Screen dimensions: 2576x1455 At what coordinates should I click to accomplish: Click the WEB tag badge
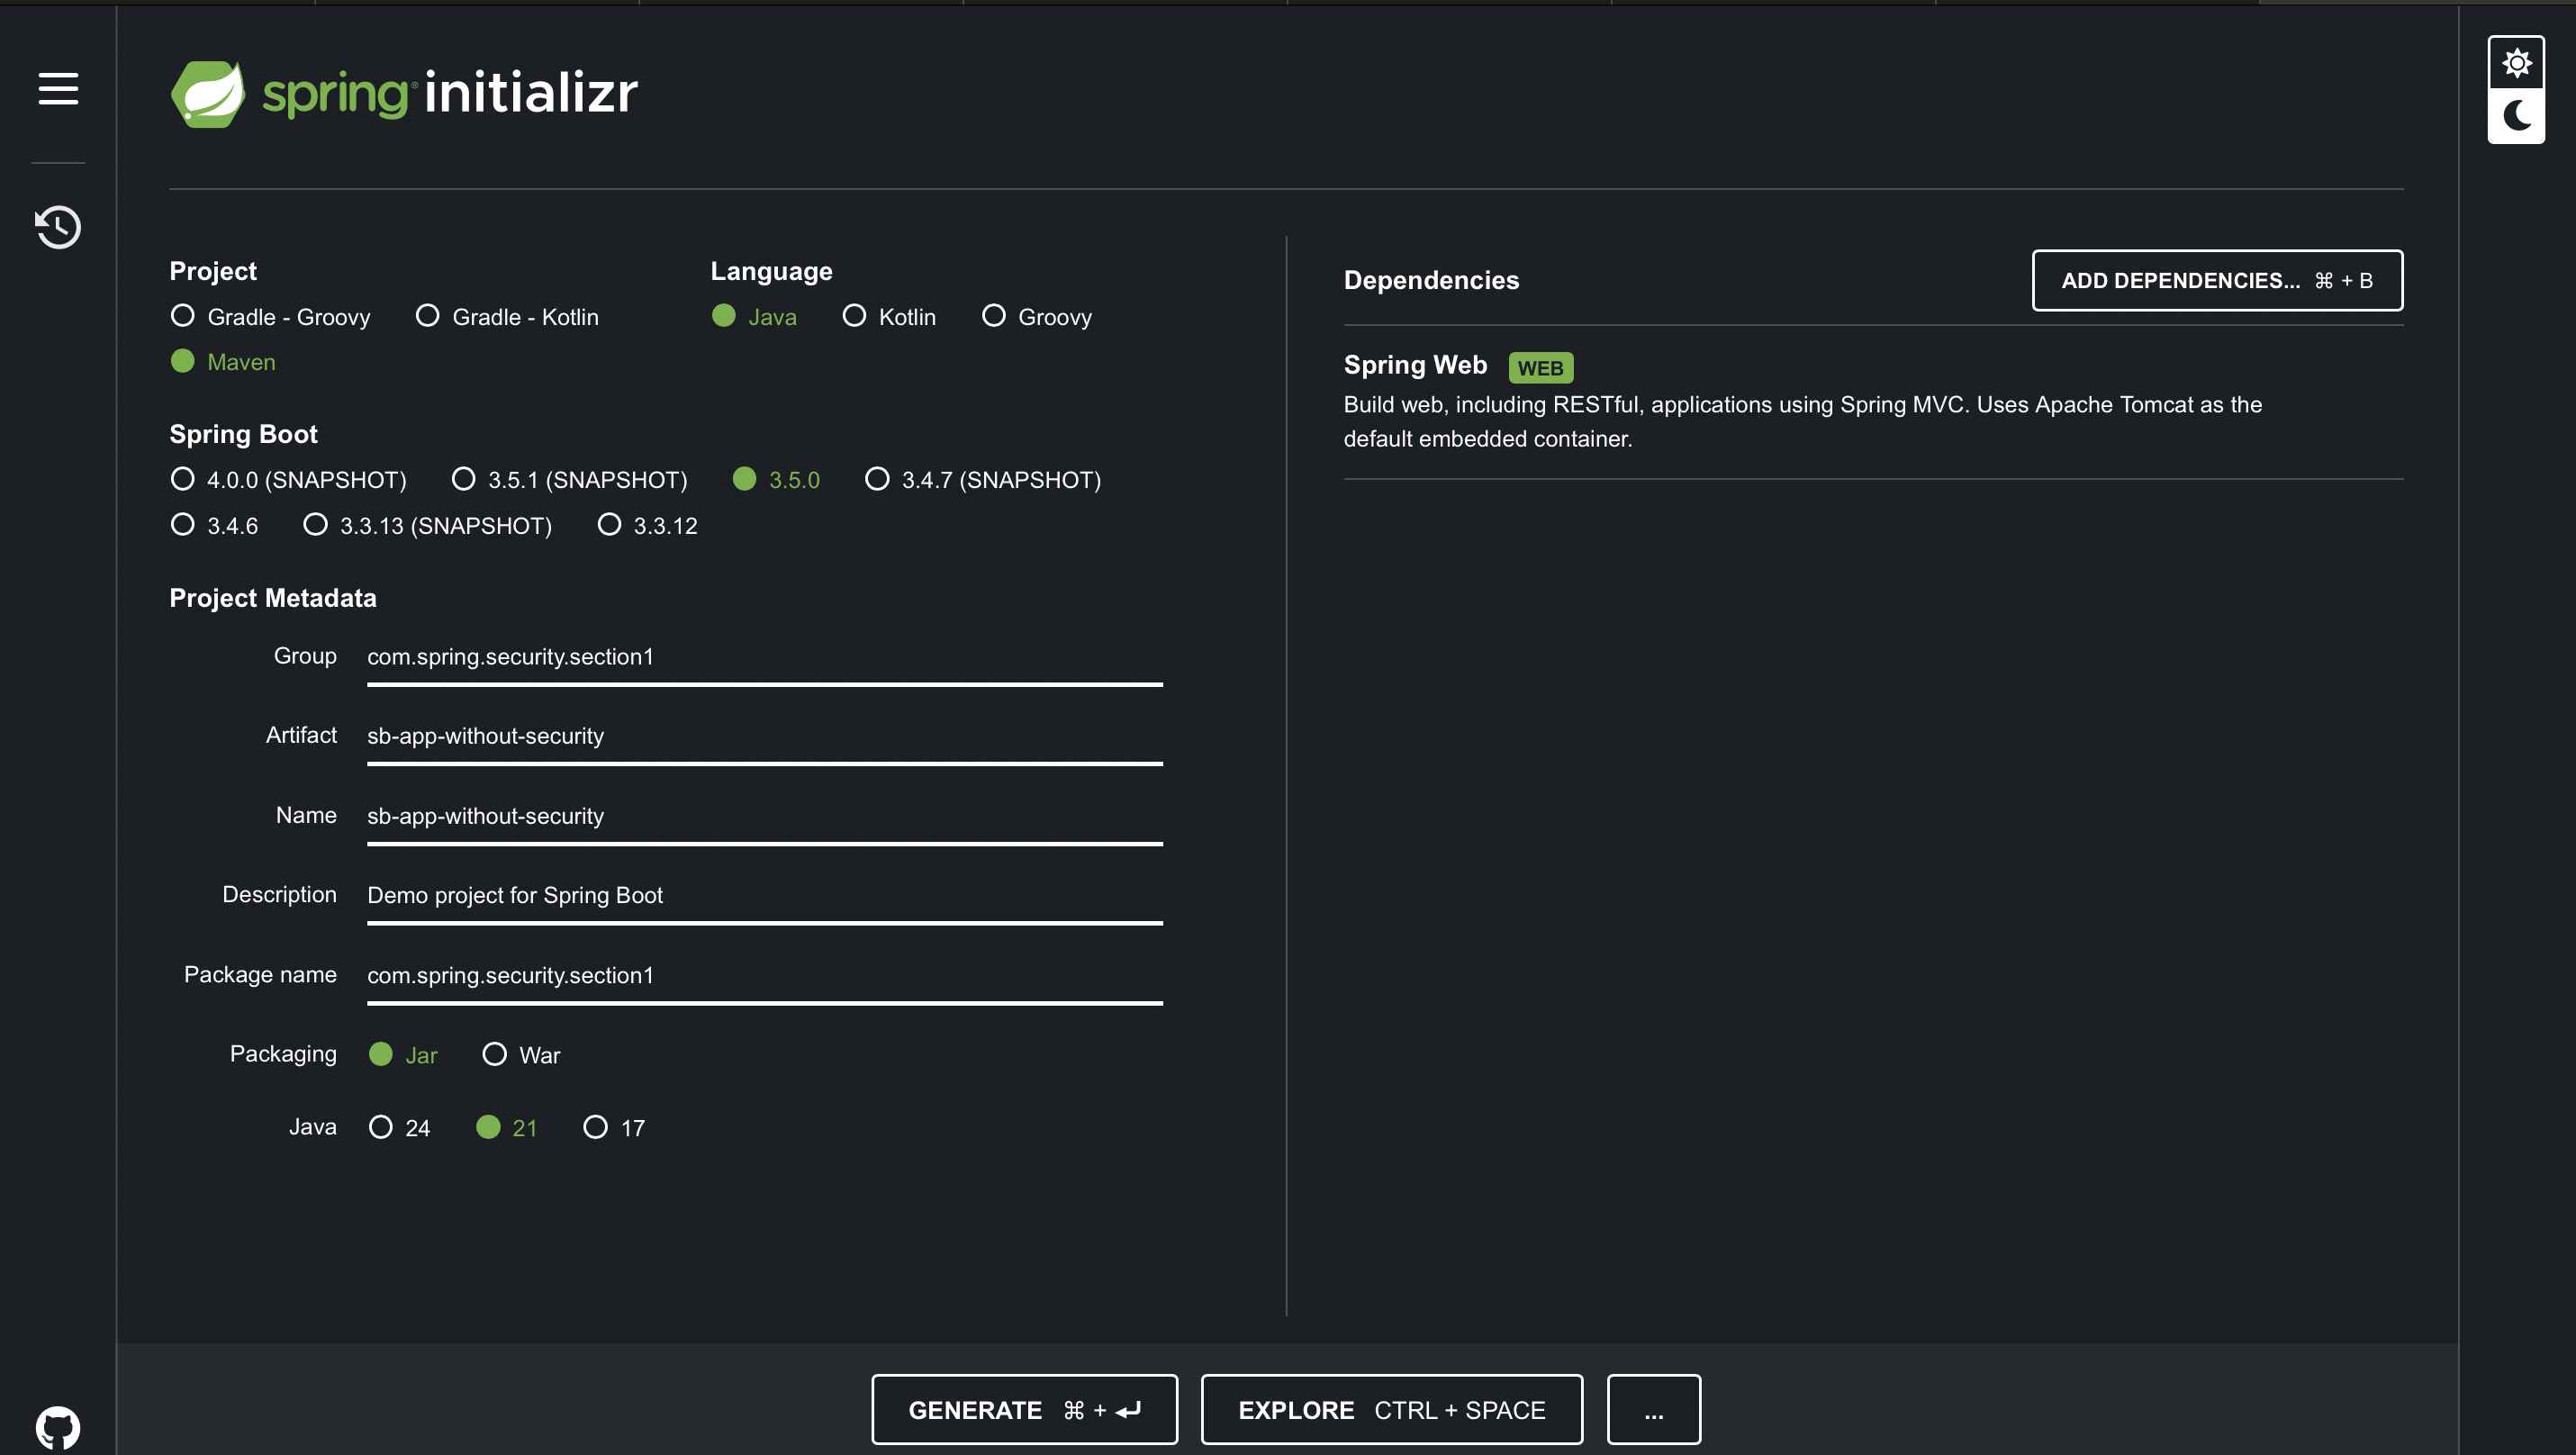[x=1540, y=368]
